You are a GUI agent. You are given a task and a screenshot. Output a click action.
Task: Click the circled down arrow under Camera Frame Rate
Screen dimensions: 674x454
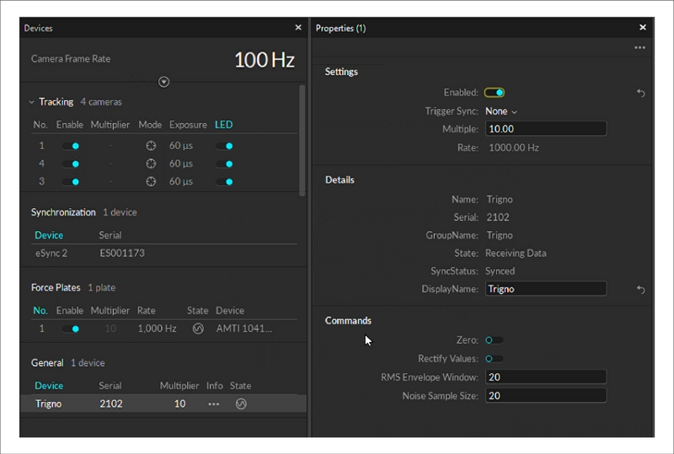(x=164, y=82)
